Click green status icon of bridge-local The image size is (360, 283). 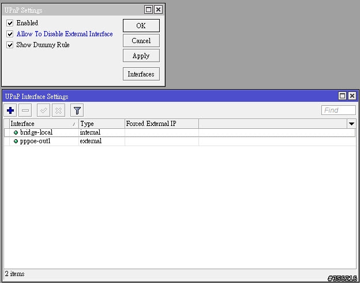[x=16, y=132]
